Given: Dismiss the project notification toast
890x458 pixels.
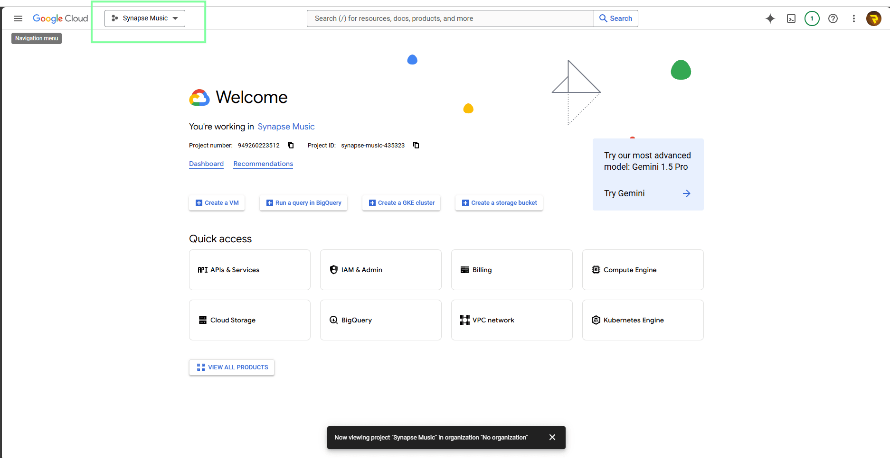Looking at the screenshot, I should coord(552,437).
